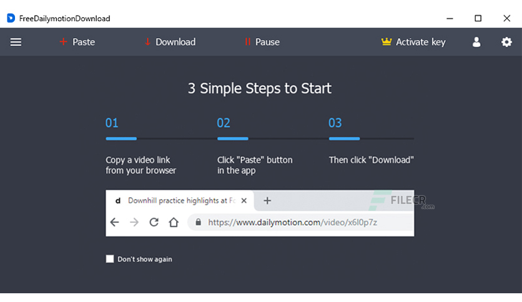Click the FreeDailymotionDownload title text
The height and width of the screenshot is (302, 522).
tap(64, 19)
